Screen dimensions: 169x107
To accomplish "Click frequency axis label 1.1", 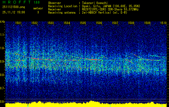I will coord(2,35).
